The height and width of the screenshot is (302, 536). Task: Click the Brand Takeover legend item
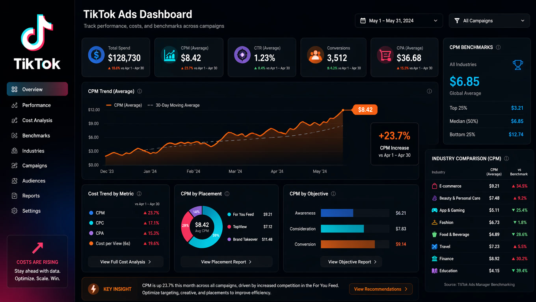point(250,239)
